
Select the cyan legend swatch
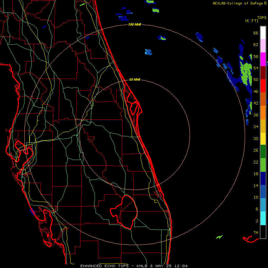point(263,218)
